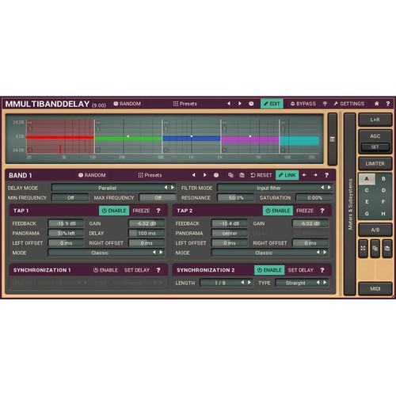Enable Synchronization 1
Screen dimensions: 396x396
pyautogui.click(x=105, y=270)
